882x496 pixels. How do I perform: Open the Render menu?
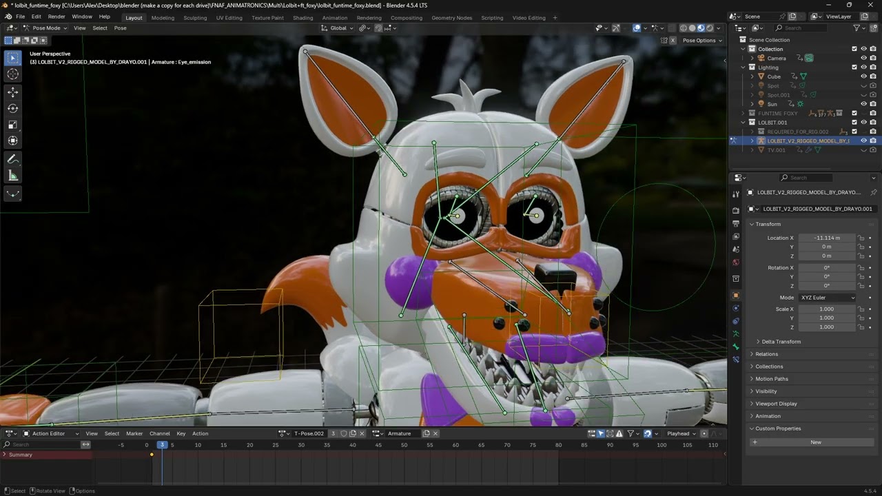[x=57, y=17]
